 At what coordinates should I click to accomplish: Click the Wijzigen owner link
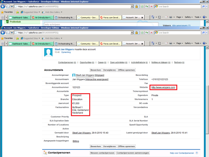[x=99, y=75]
